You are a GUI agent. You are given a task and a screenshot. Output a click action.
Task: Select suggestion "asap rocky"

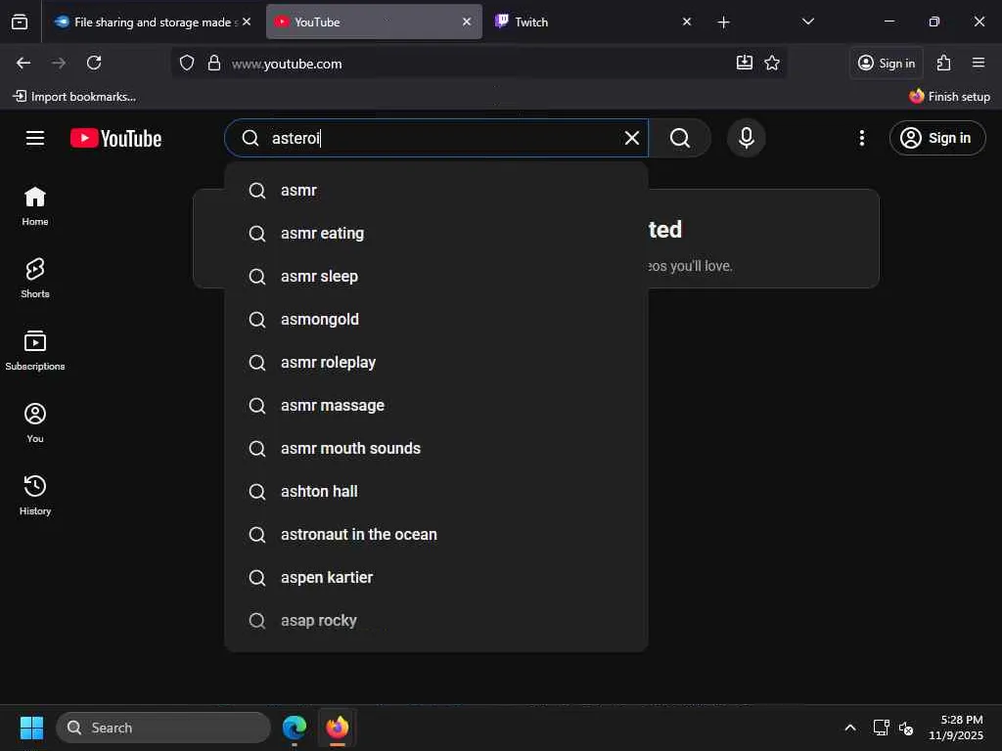pos(436,620)
